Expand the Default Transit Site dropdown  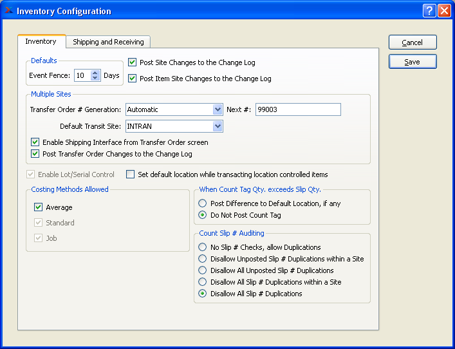click(x=218, y=126)
